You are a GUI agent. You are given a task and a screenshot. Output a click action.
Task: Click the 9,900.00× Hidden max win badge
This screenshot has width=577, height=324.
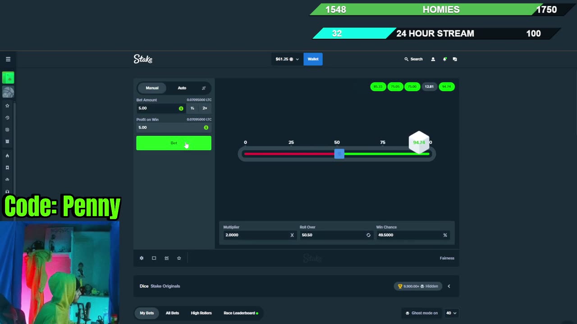418,286
